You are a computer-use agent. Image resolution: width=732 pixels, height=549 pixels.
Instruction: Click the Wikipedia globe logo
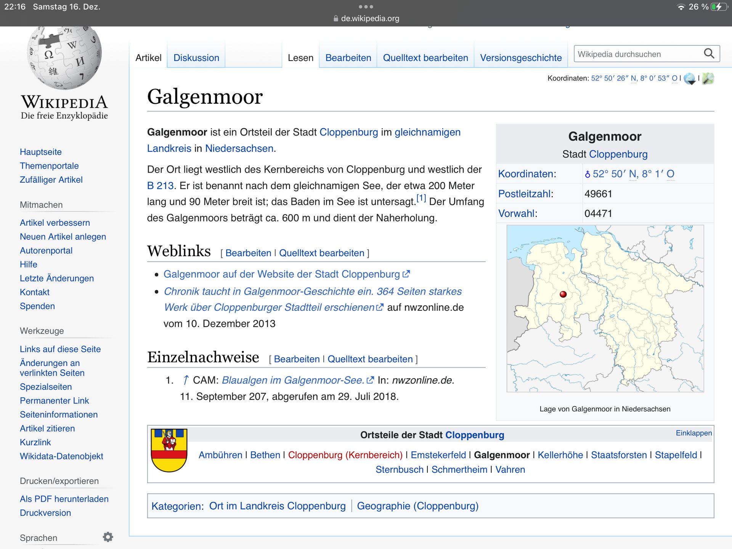click(x=64, y=58)
